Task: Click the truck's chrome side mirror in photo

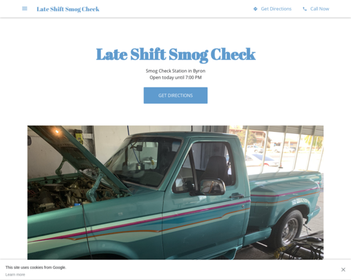Action: pos(212,187)
